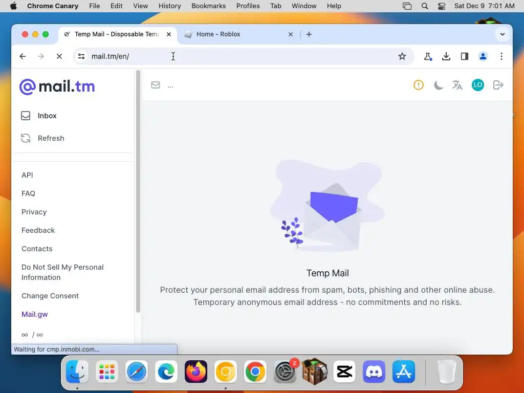Go back with the browser back arrow
524x393 pixels.
[x=23, y=56]
